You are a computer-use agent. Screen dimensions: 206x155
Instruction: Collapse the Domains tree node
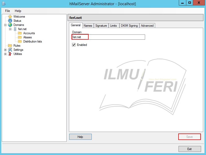(x=5, y=25)
